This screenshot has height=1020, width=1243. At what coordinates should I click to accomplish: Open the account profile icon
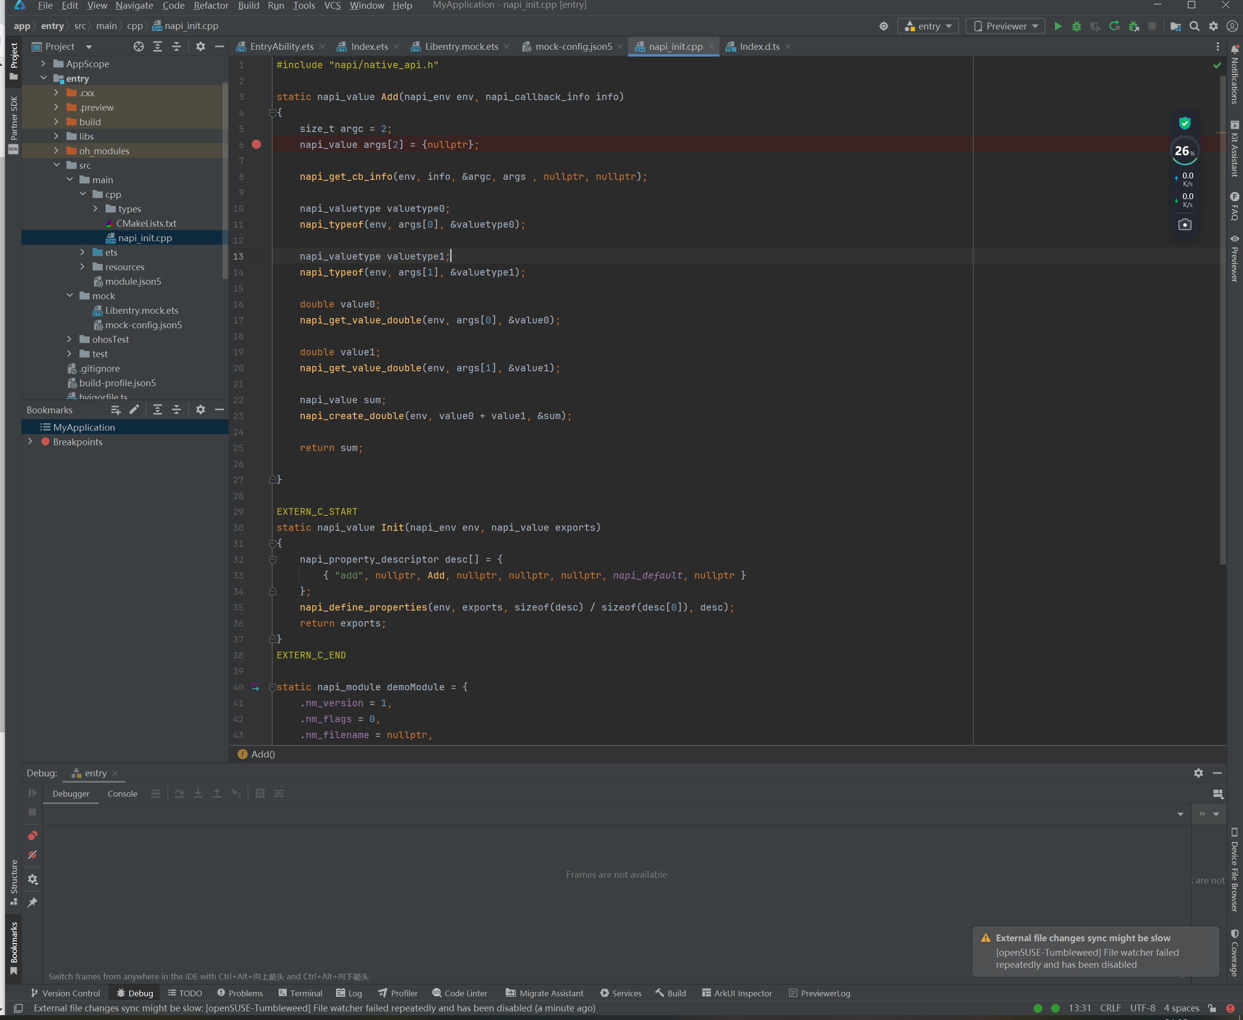(x=1232, y=26)
